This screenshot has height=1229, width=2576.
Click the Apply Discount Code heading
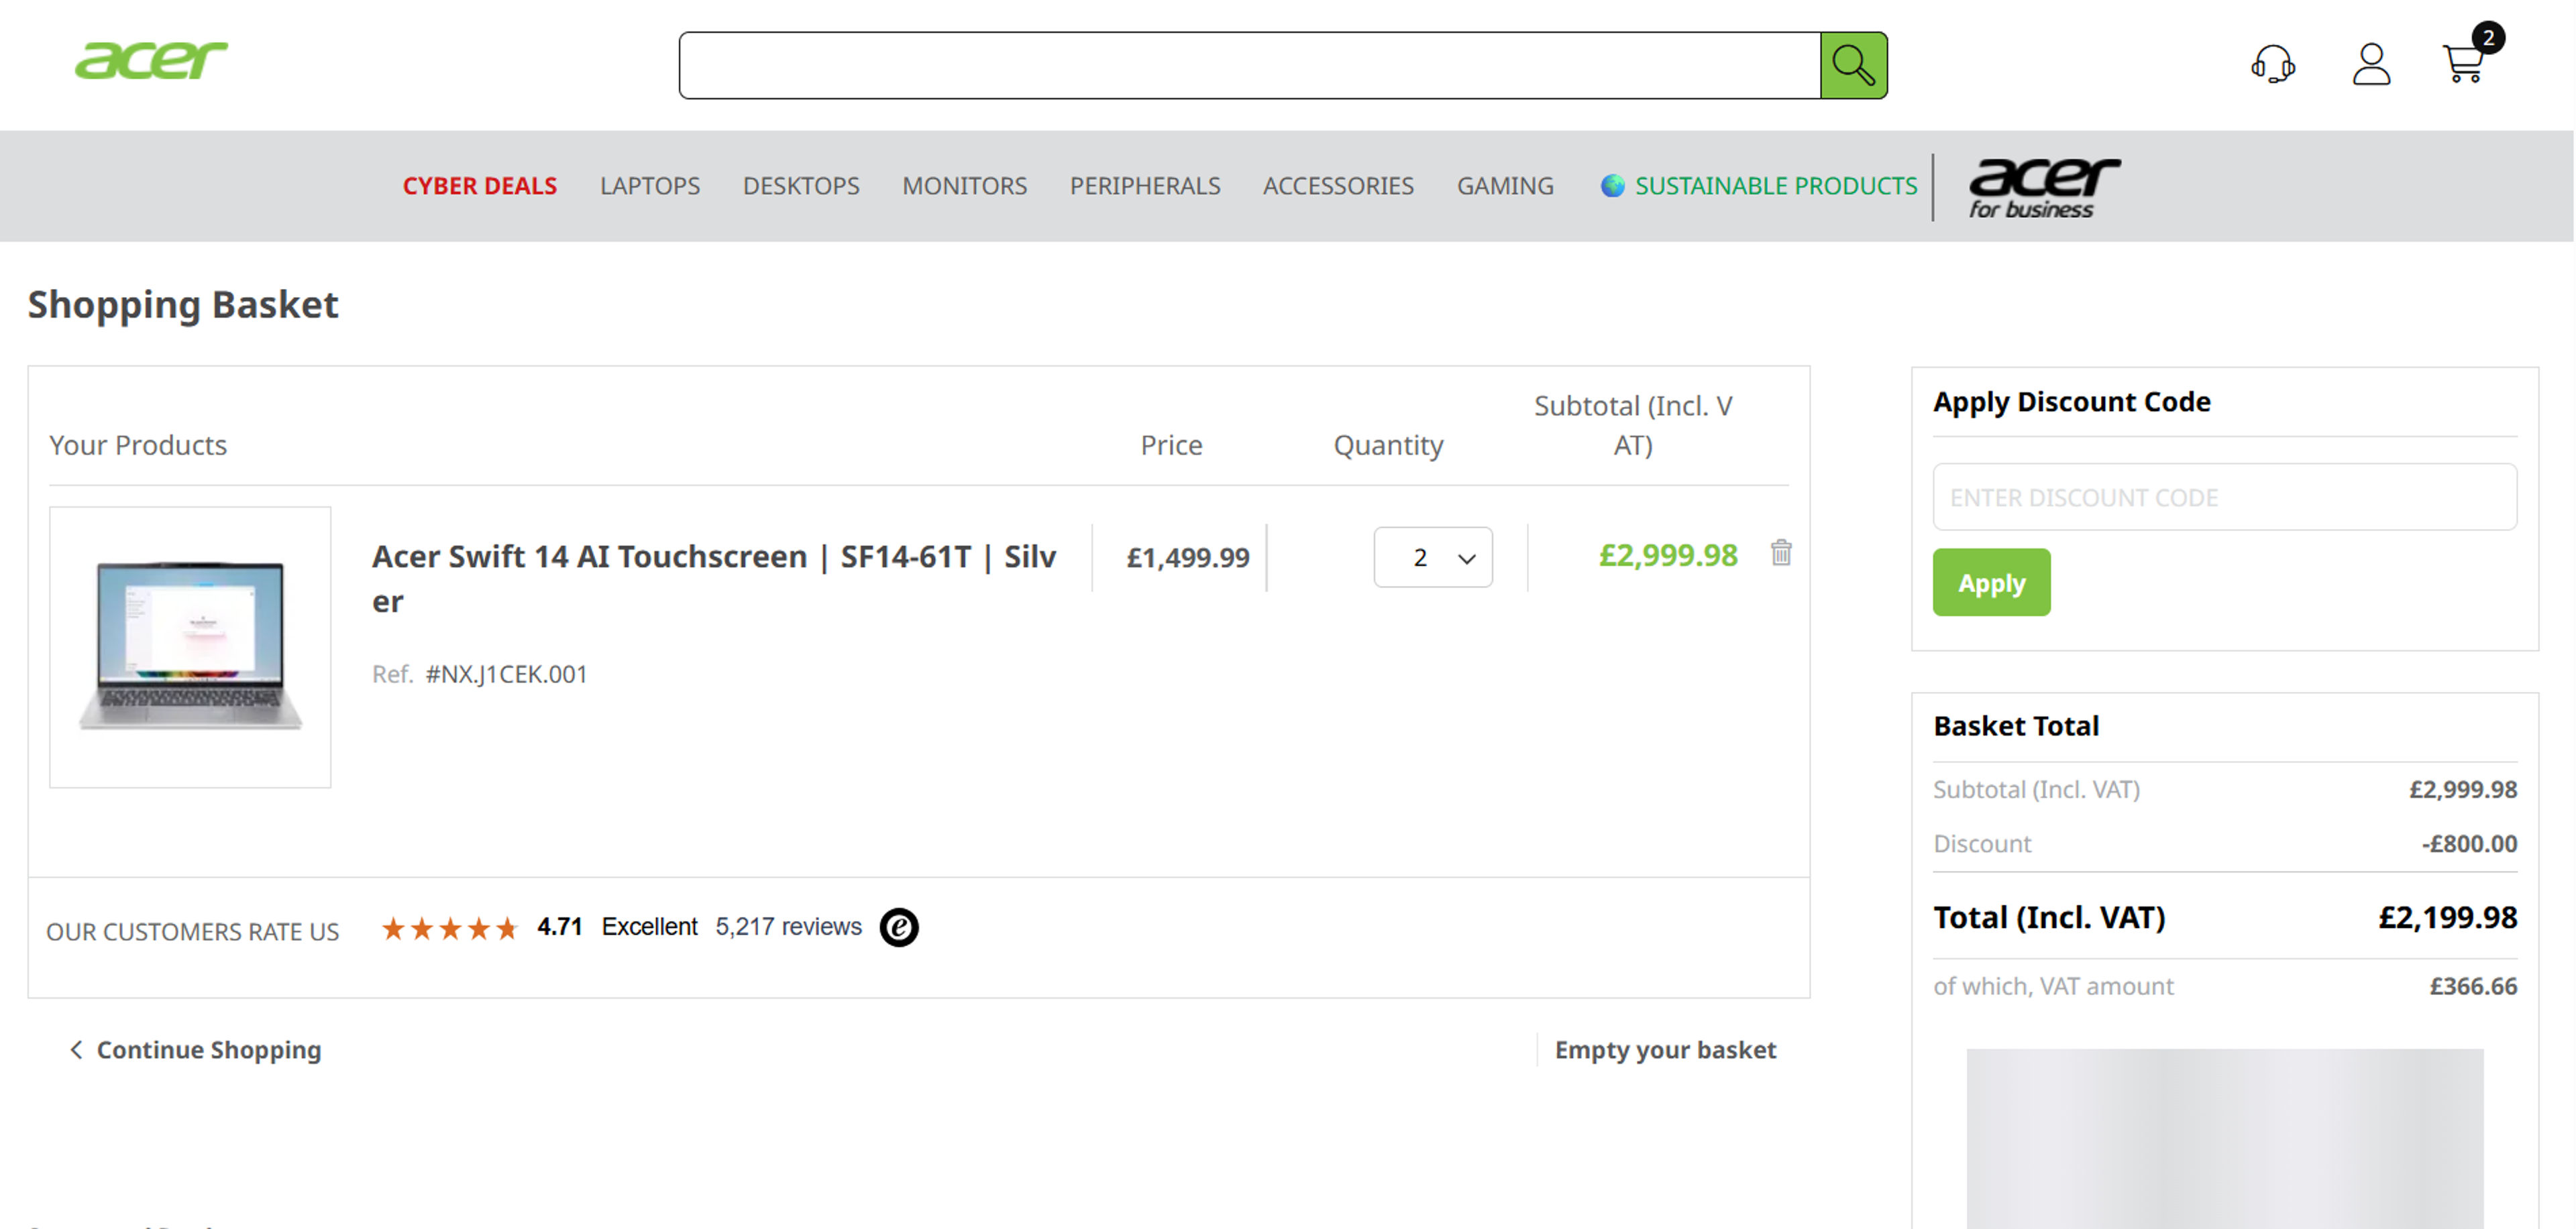coord(2071,402)
